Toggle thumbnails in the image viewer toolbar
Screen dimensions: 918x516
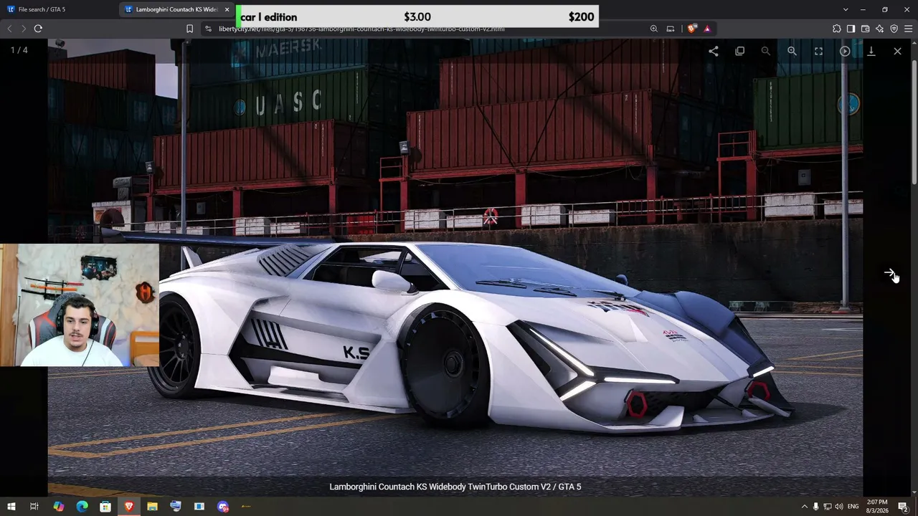739,51
